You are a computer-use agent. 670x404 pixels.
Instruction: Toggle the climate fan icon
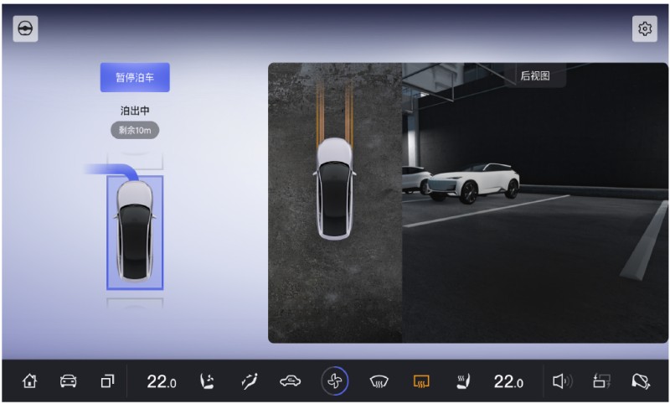point(334,381)
